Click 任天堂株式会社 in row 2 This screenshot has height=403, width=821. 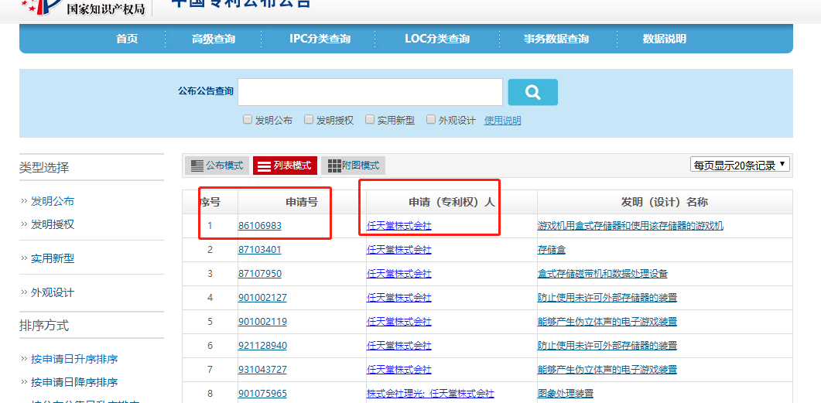[399, 250]
